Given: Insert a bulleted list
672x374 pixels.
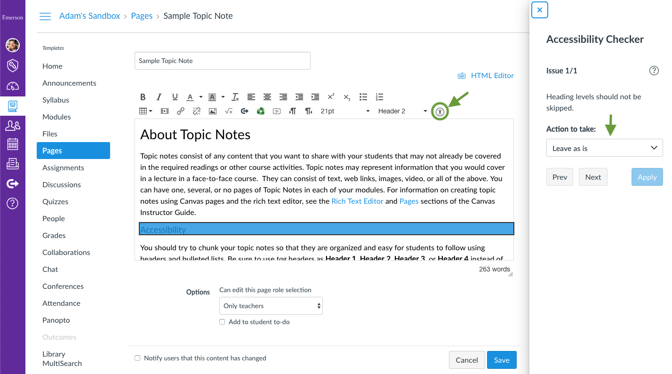Looking at the screenshot, I should (x=363, y=97).
